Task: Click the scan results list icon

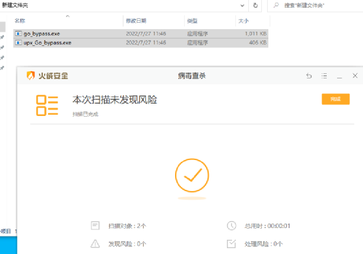Action: (x=47, y=106)
